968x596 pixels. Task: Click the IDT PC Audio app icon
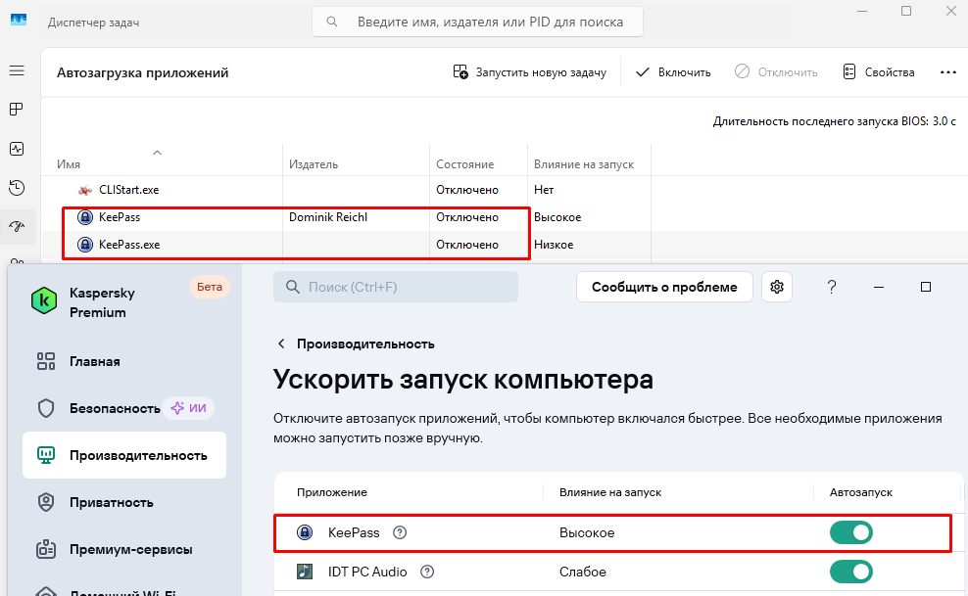pos(305,572)
